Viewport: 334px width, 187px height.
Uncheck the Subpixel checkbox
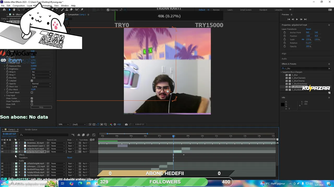tap(32, 81)
